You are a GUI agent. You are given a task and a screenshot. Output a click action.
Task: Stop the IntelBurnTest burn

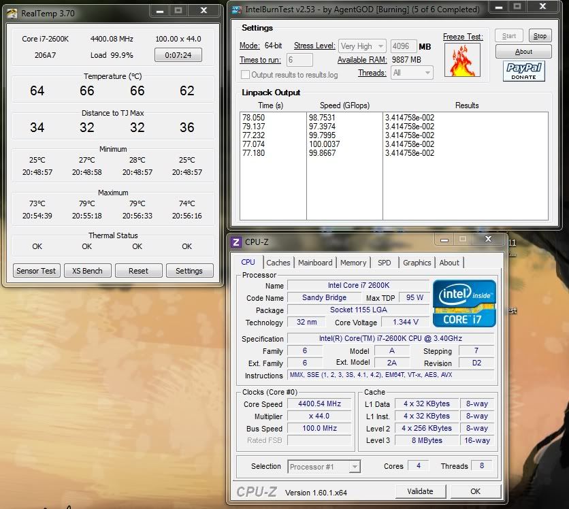pos(540,36)
